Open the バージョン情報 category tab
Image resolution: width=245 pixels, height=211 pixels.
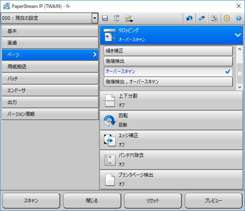[x=50, y=114]
